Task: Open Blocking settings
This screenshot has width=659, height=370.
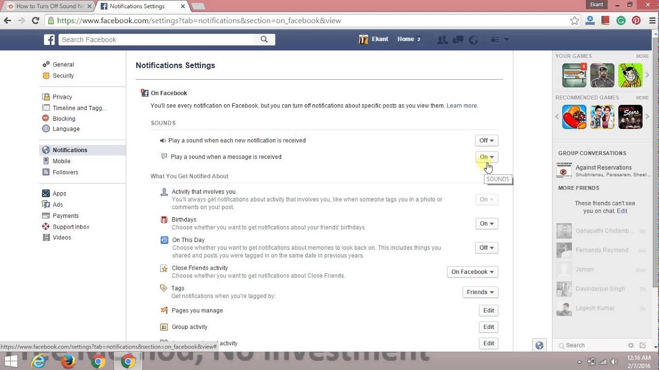Action: 64,119
